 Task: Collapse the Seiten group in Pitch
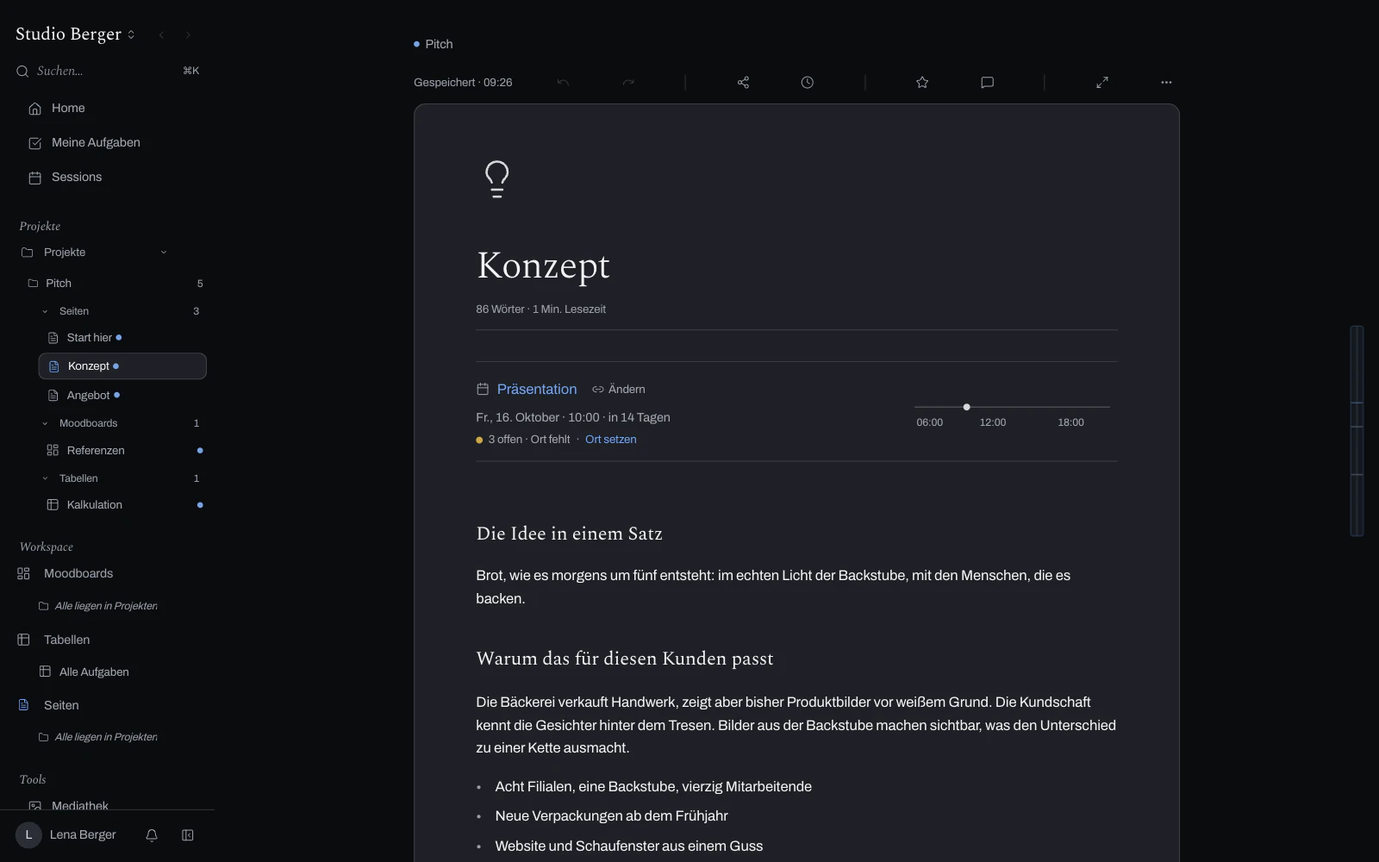45,311
